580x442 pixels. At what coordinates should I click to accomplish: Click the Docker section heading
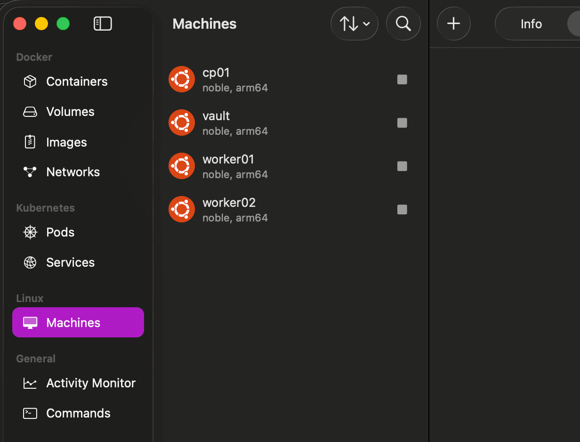point(34,57)
